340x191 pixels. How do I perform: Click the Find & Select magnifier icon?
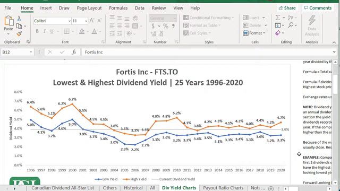point(291,25)
